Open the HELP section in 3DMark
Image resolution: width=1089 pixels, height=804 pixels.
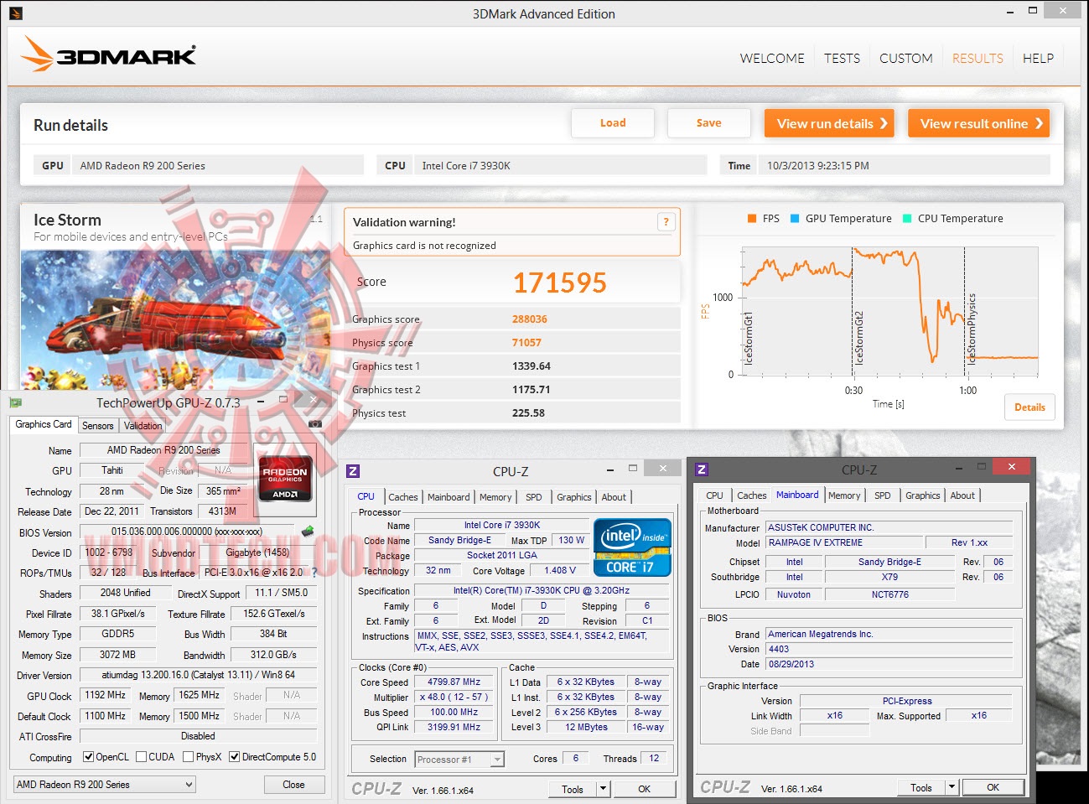point(1038,59)
